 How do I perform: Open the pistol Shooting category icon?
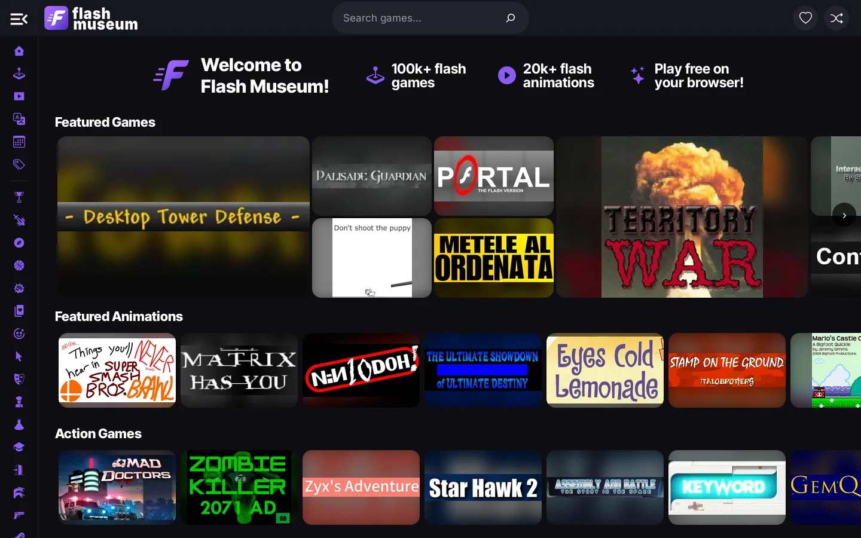click(x=19, y=515)
